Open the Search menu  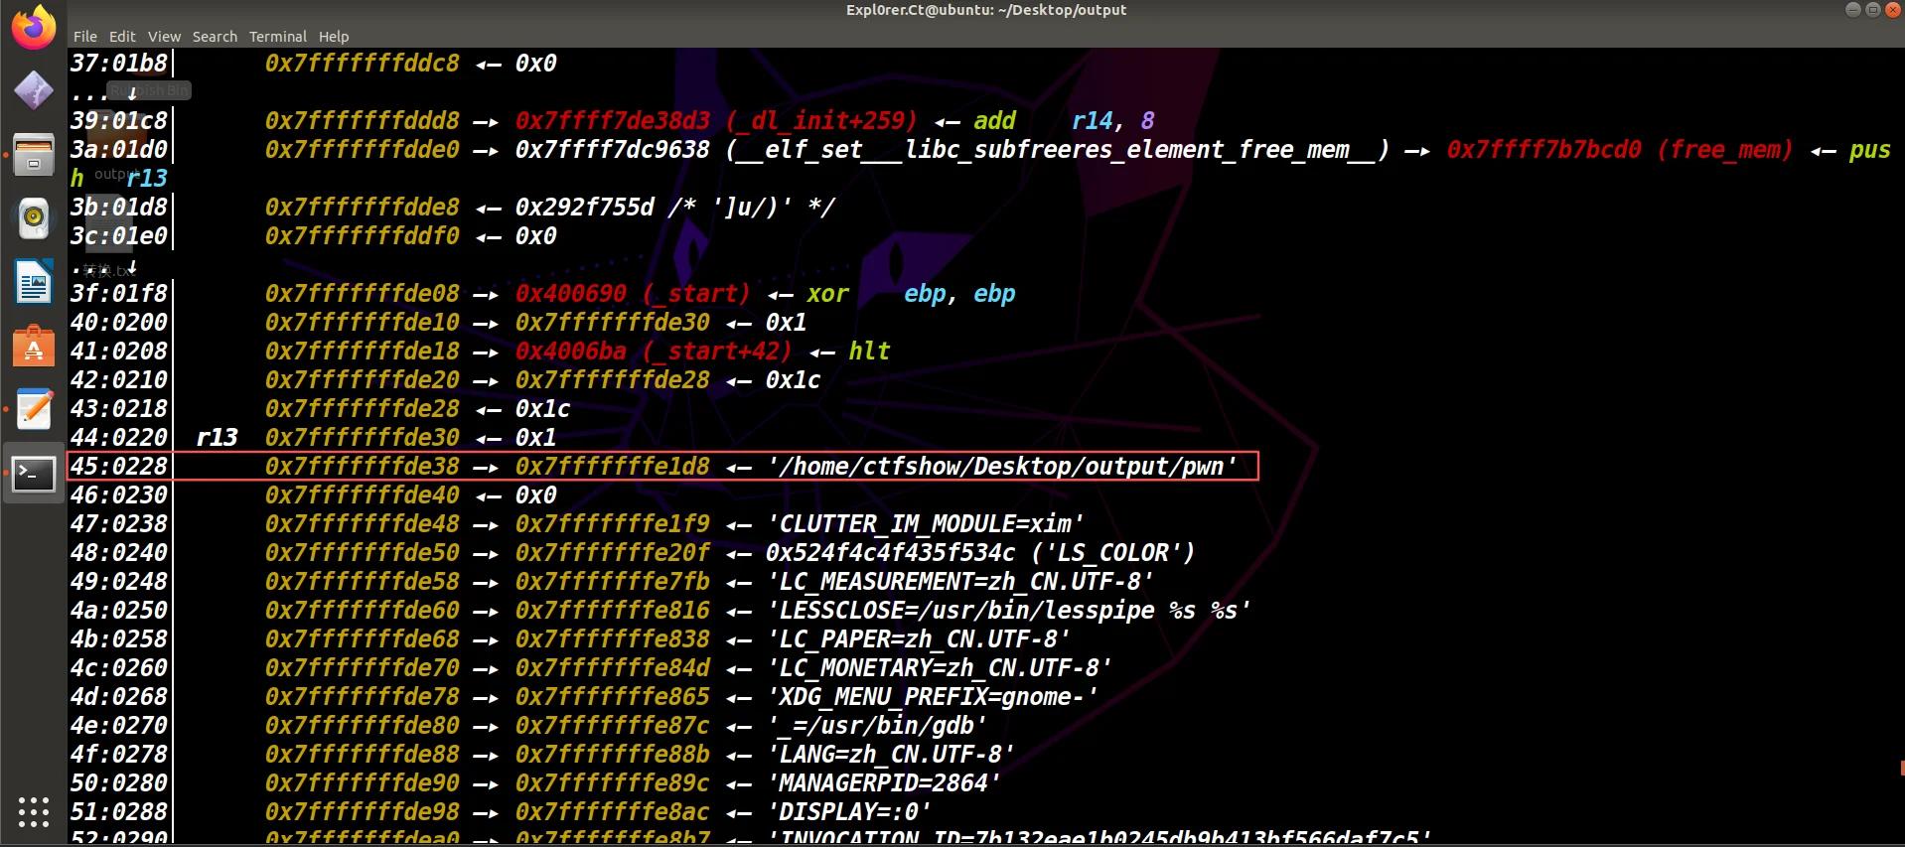pyautogui.click(x=215, y=37)
